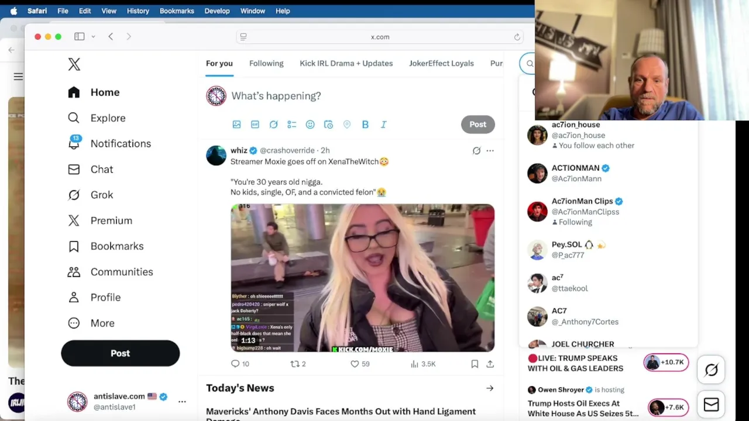Open Chat from the sidebar
749x421 pixels.
click(90, 169)
